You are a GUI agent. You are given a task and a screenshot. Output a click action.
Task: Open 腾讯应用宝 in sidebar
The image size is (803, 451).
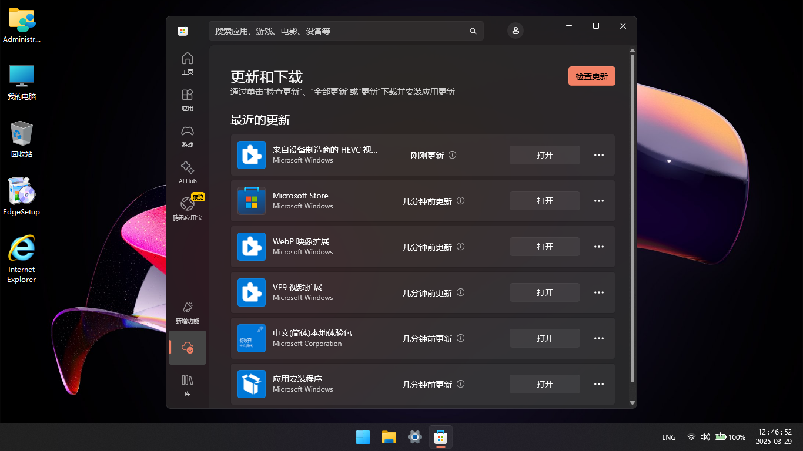(188, 209)
